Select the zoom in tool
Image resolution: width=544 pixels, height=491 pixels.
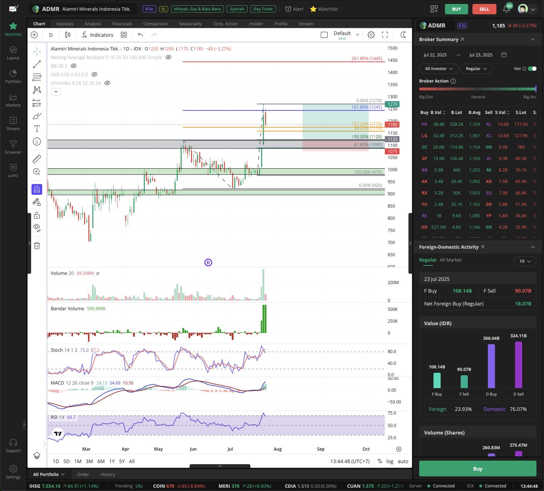(37, 172)
